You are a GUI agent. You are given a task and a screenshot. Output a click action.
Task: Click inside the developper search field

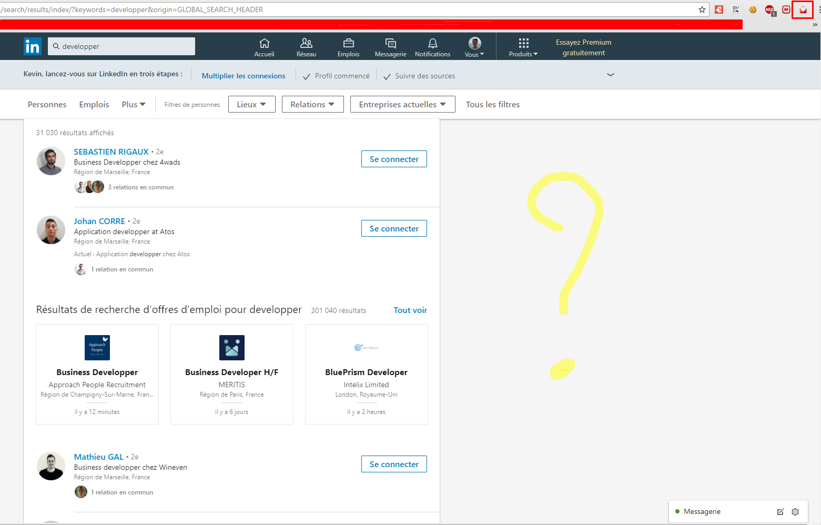coord(121,46)
